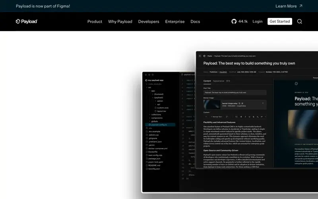Click copy icon beside banner-image.webp
318x199 pixels.
(x=240, y=103)
